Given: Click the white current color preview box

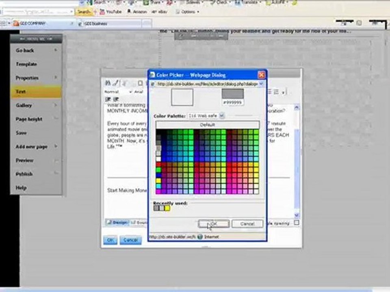Looking at the screenshot, I should [x=182, y=97].
